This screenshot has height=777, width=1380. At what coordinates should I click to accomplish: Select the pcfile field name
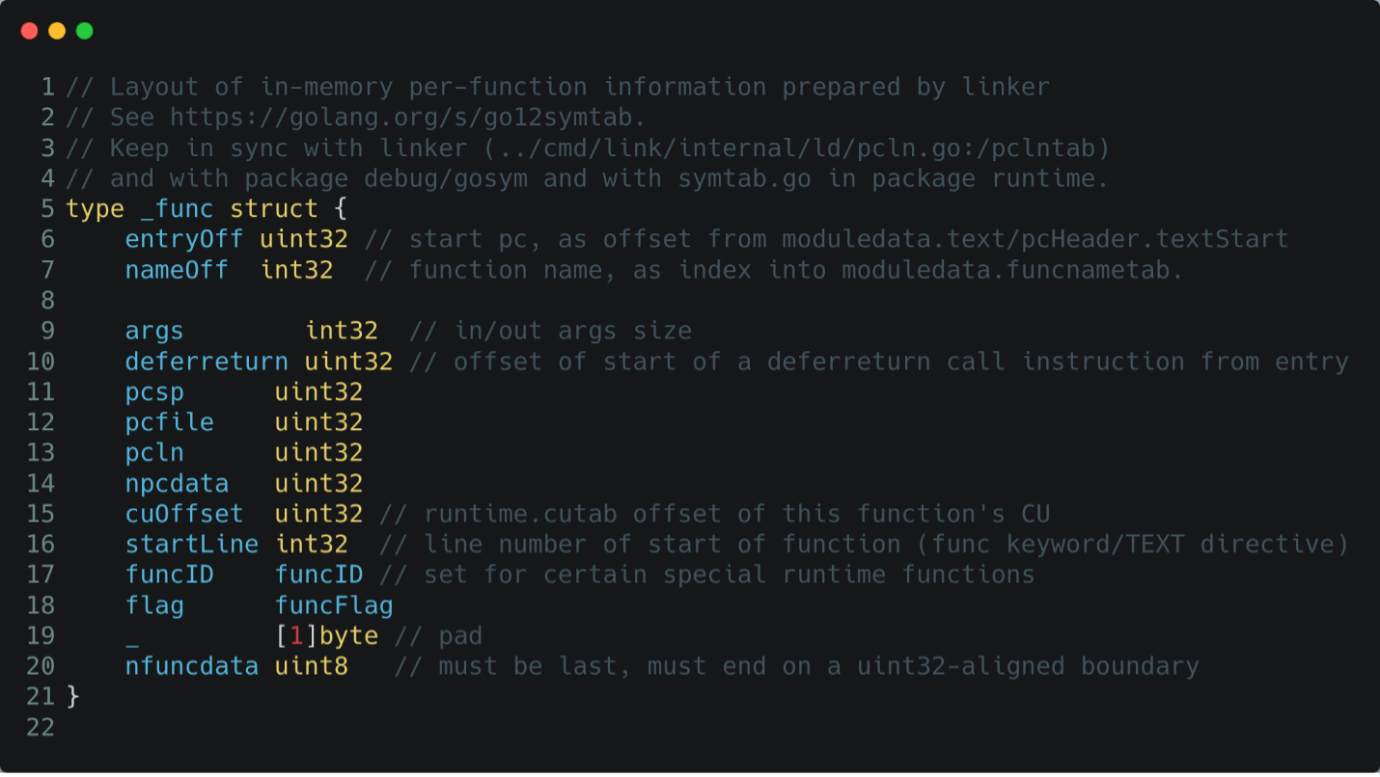tap(169, 422)
